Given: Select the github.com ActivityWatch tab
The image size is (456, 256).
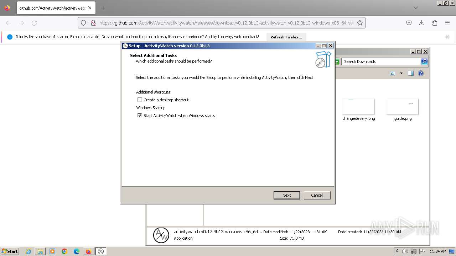Looking at the screenshot, I should [56, 8].
